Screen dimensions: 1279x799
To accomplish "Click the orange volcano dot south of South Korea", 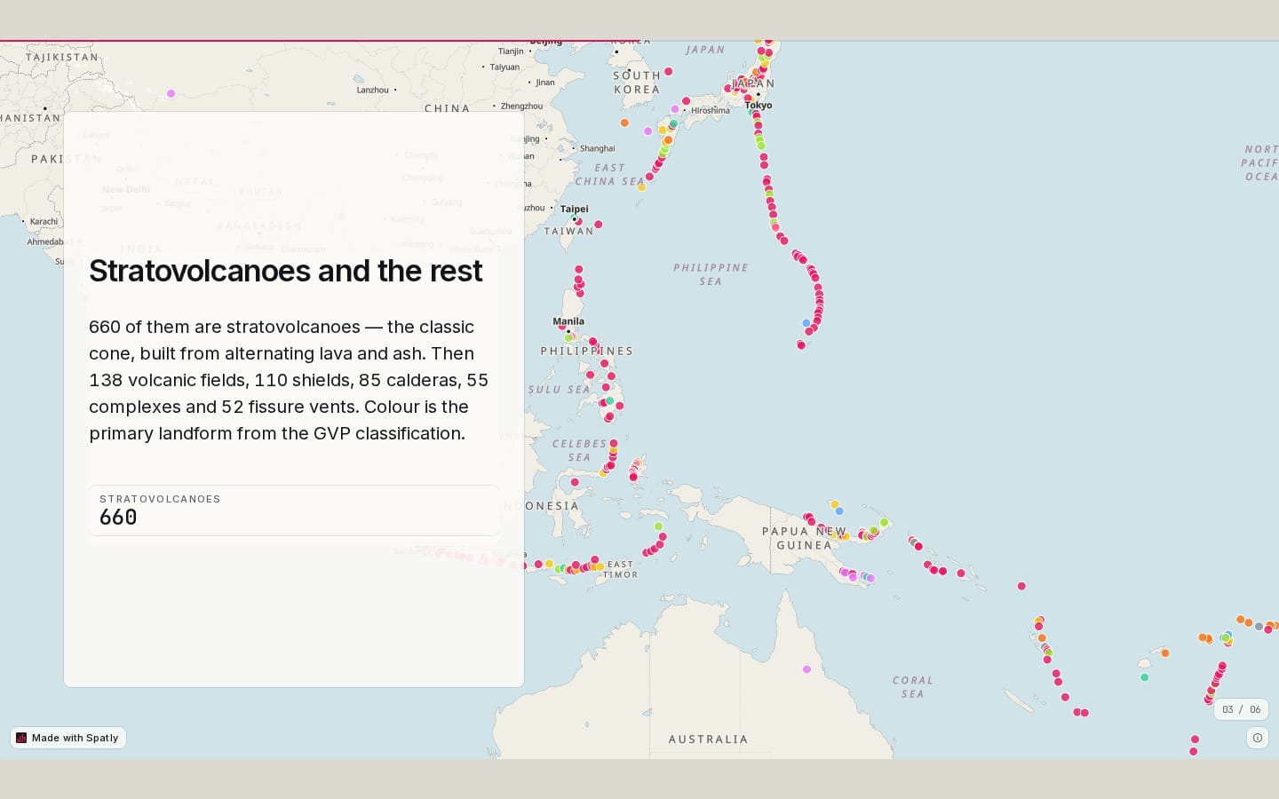I will (624, 123).
